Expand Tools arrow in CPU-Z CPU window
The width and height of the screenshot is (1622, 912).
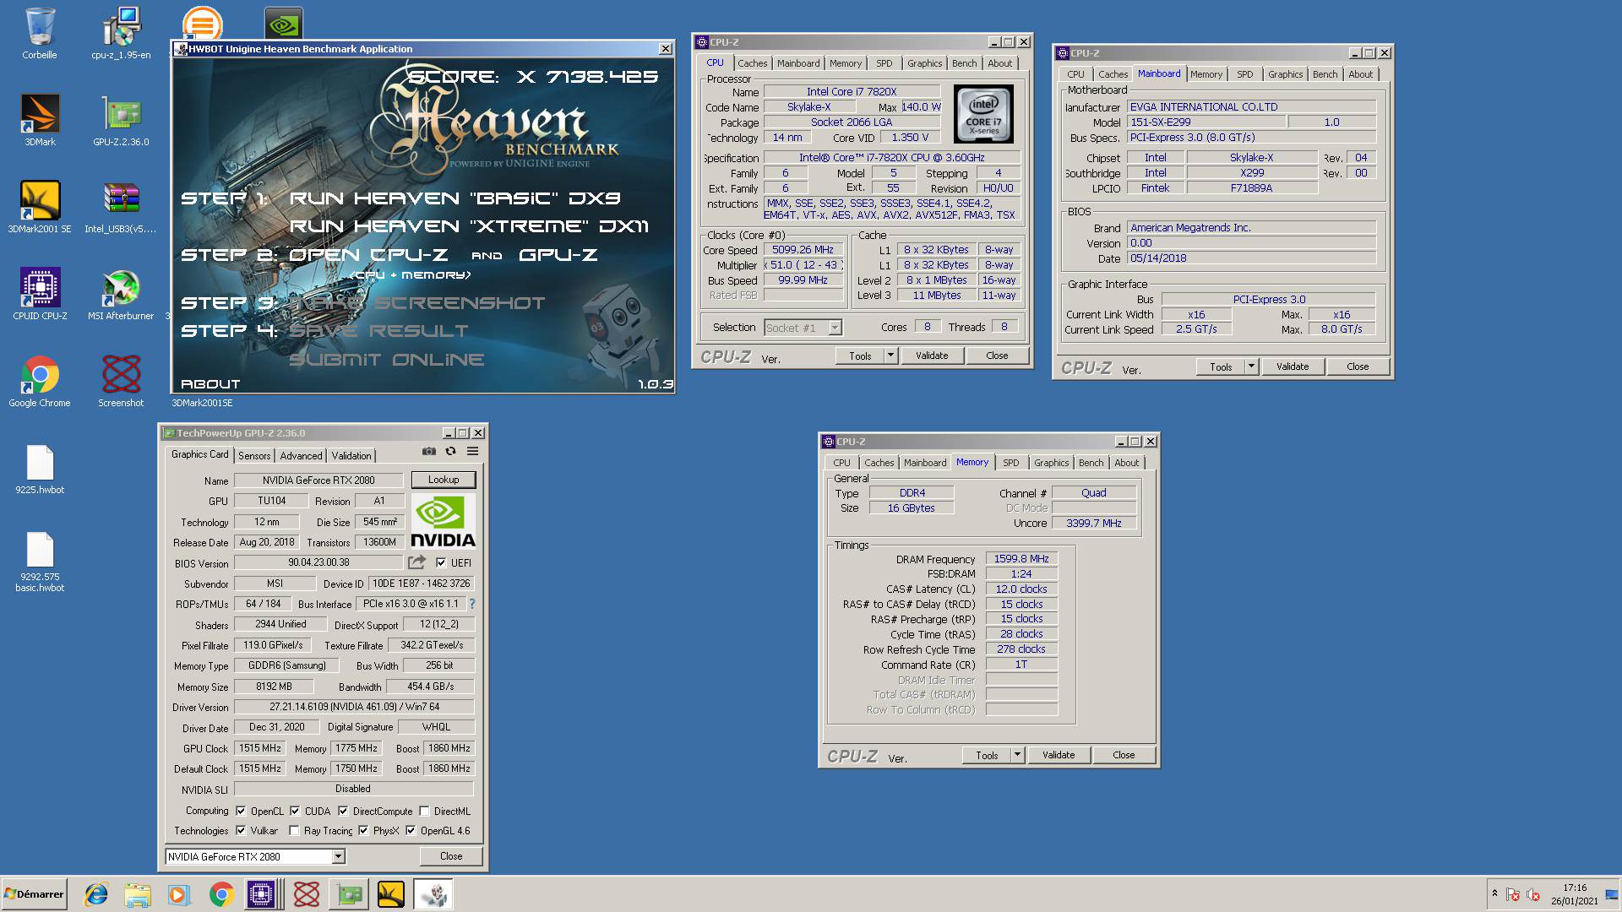point(890,356)
